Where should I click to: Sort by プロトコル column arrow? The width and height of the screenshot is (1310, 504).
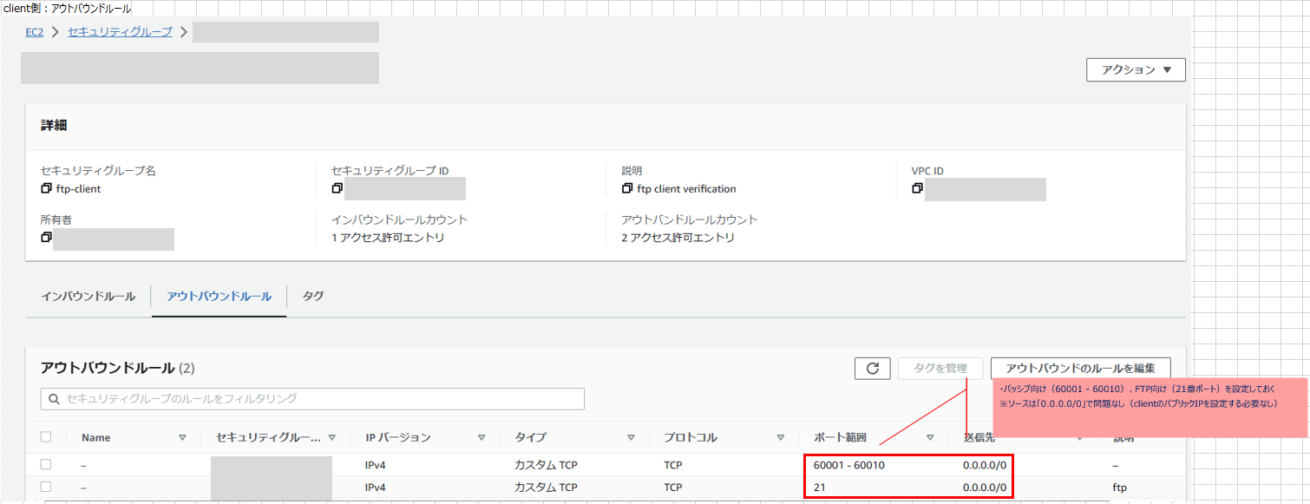(781, 437)
